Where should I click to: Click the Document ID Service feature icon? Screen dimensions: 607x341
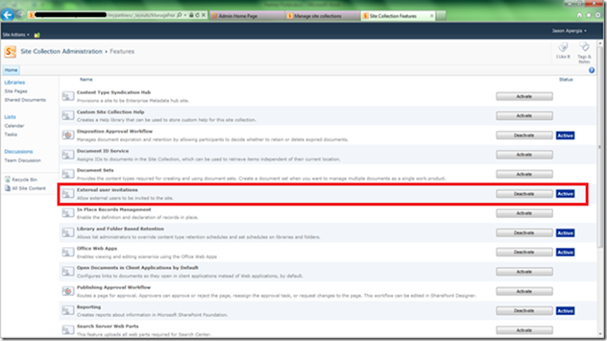[68, 155]
